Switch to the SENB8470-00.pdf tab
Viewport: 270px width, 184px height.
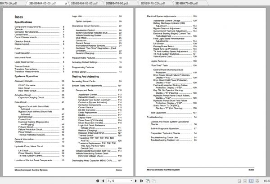coord(117,3)
